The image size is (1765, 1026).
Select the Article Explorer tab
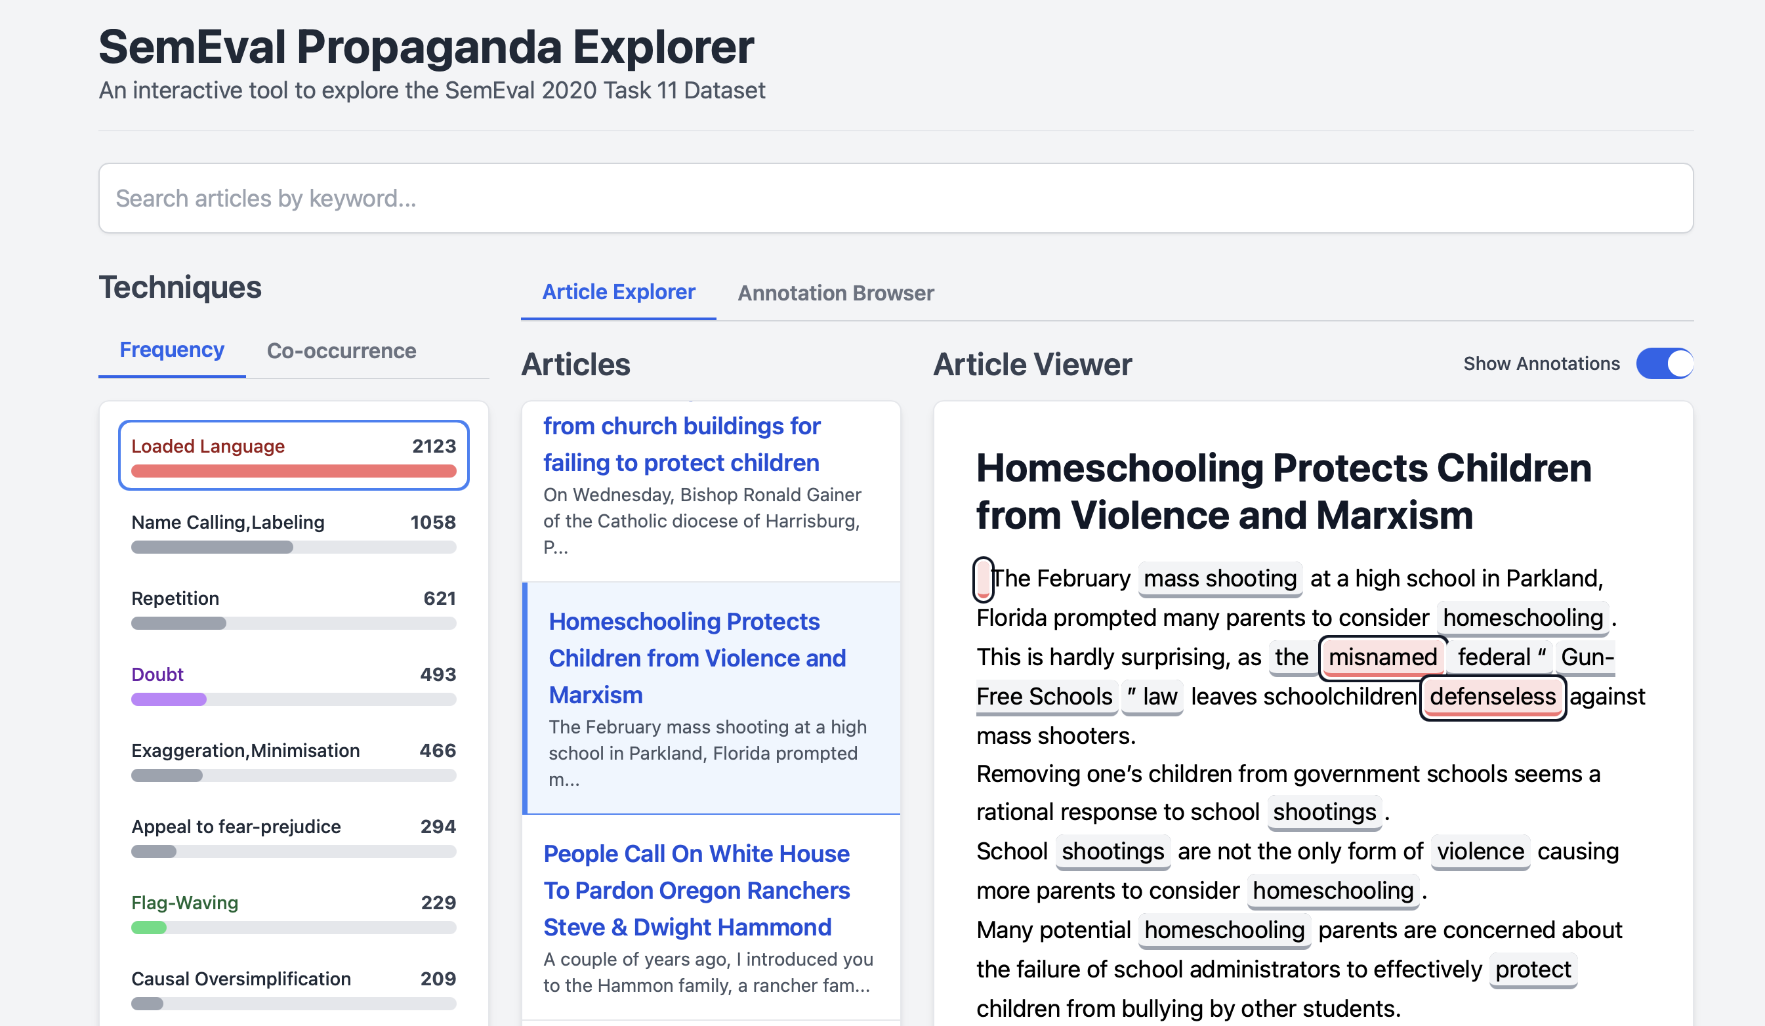point(619,292)
